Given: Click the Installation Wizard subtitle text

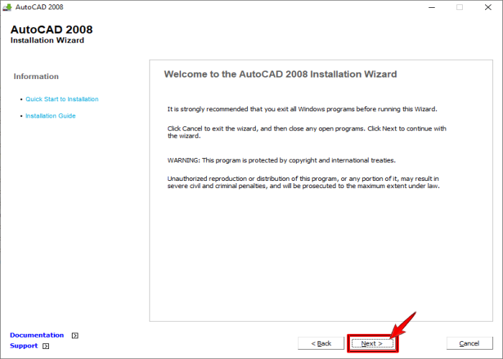Looking at the screenshot, I should 47,40.
